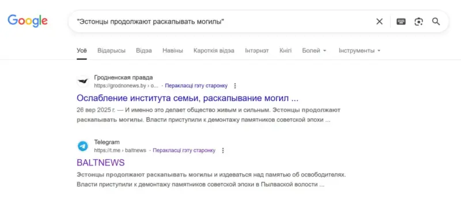461x218 pixels.
Task: Switch to the Інтэрнэт tab
Action: (256, 51)
